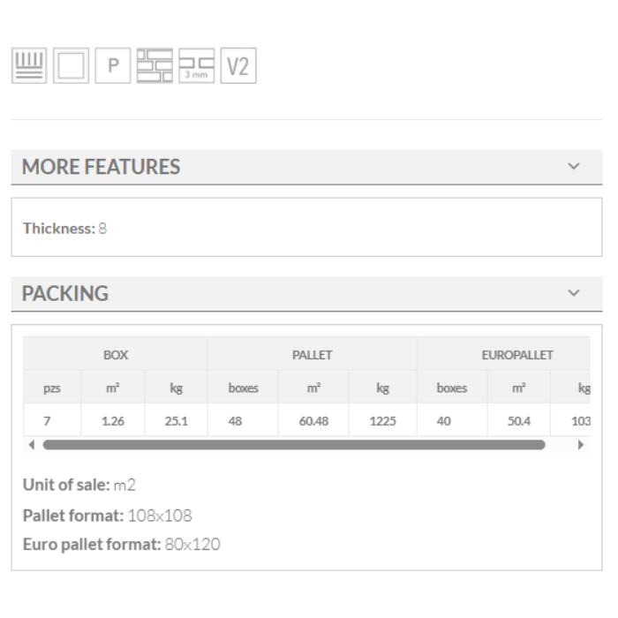Click the wall and floor tile icon
The width and height of the screenshot is (618, 618).
[x=29, y=66]
